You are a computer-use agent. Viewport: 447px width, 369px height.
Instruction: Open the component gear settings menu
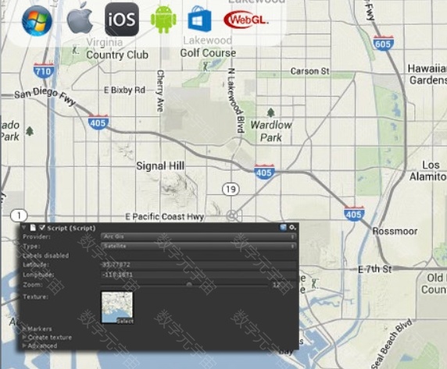coord(292,227)
